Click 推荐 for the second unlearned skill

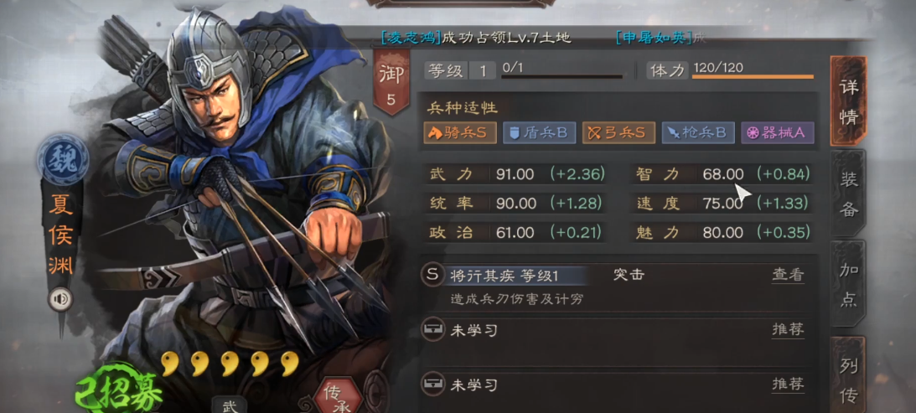pos(788,385)
